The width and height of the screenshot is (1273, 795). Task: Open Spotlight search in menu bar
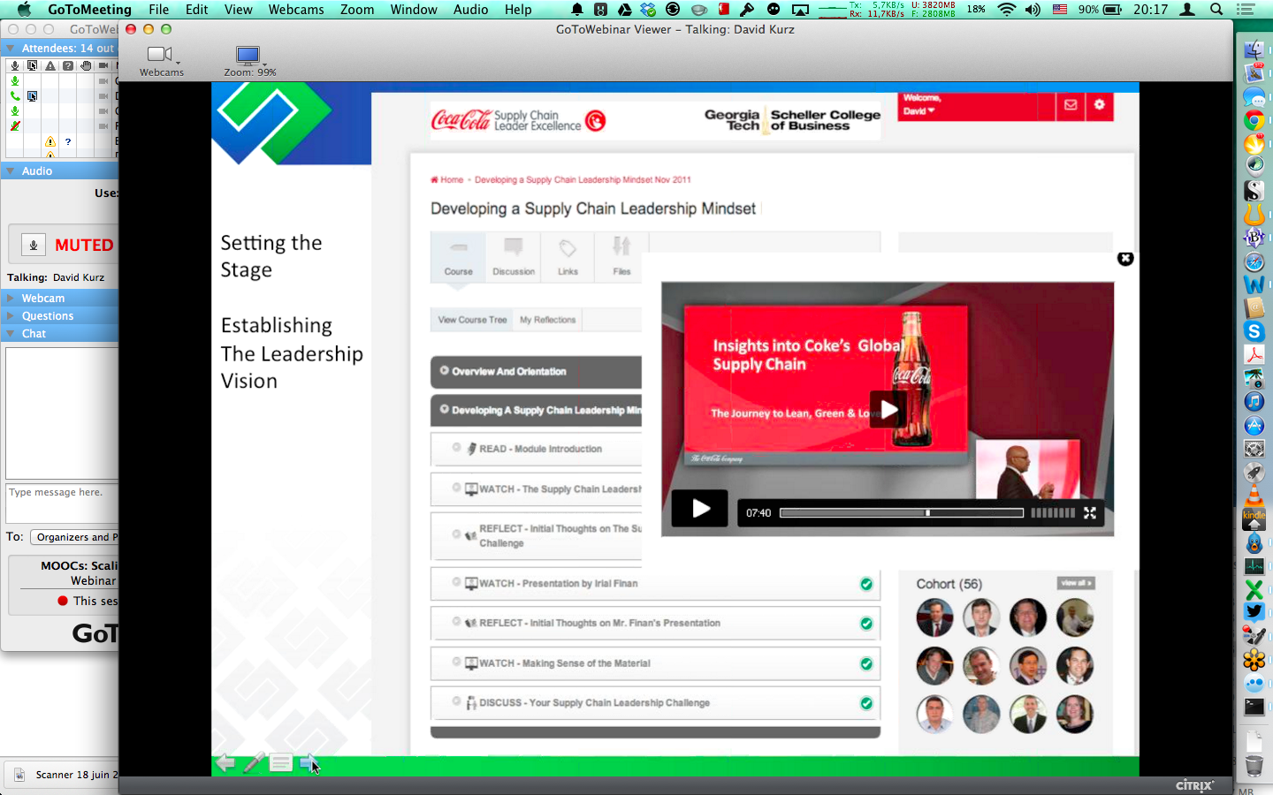pos(1216,10)
